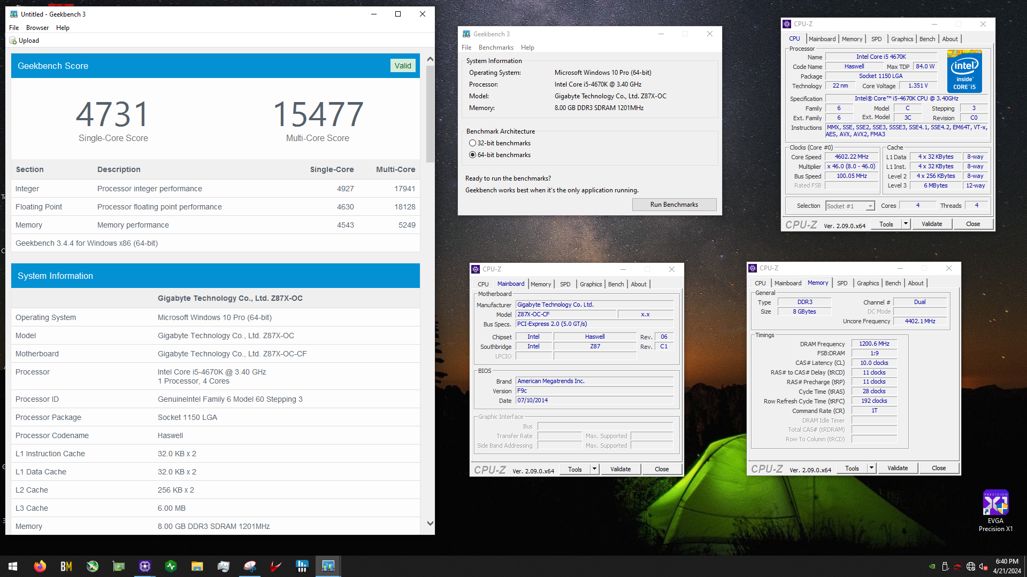Open Benchmarks menu in Geekbench 3 window
Viewport: 1027px width, 577px height.
[496, 48]
